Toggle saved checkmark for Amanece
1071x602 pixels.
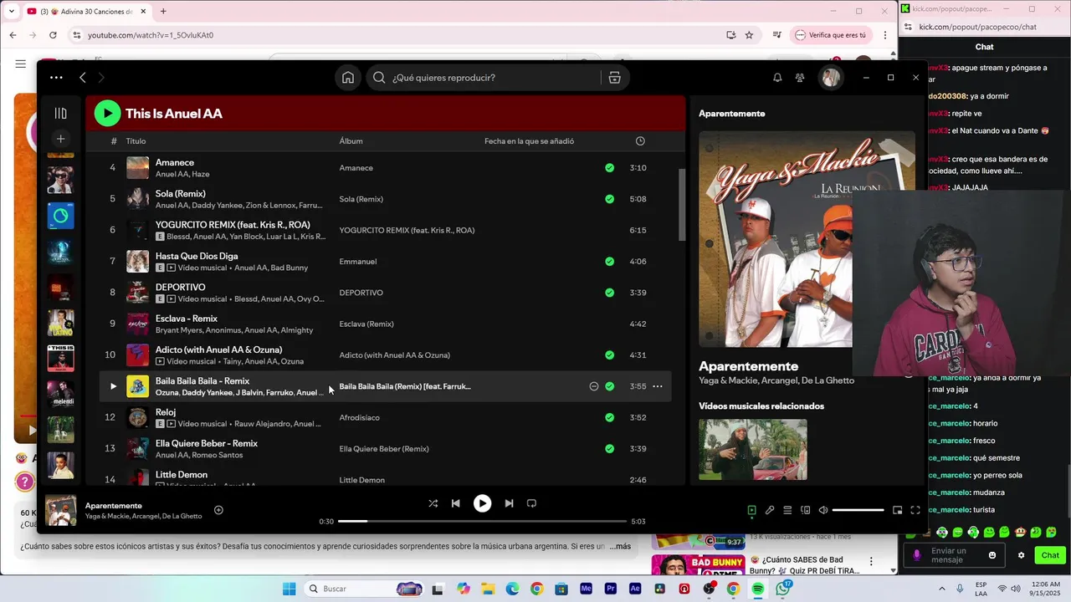tap(609, 168)
